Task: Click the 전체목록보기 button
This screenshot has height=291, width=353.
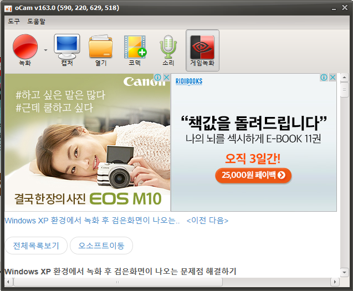Action: pos(36,246)
